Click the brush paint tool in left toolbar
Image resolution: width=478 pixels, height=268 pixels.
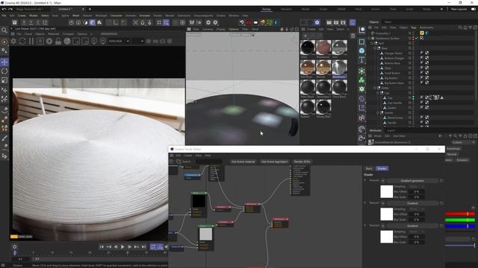pyautogui.click(x=4, y=138)
